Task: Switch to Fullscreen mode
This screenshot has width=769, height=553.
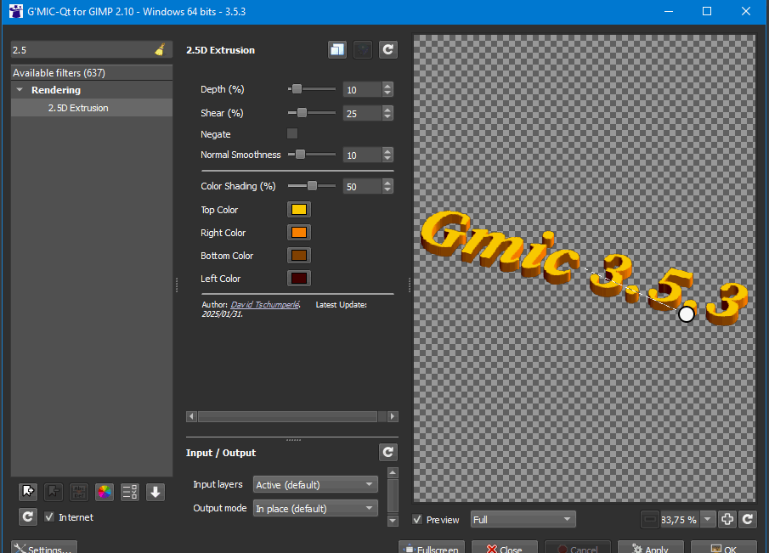Action: 432,548
